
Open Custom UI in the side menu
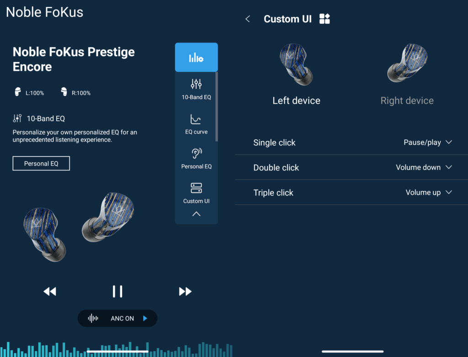click(x=196, y=193)
